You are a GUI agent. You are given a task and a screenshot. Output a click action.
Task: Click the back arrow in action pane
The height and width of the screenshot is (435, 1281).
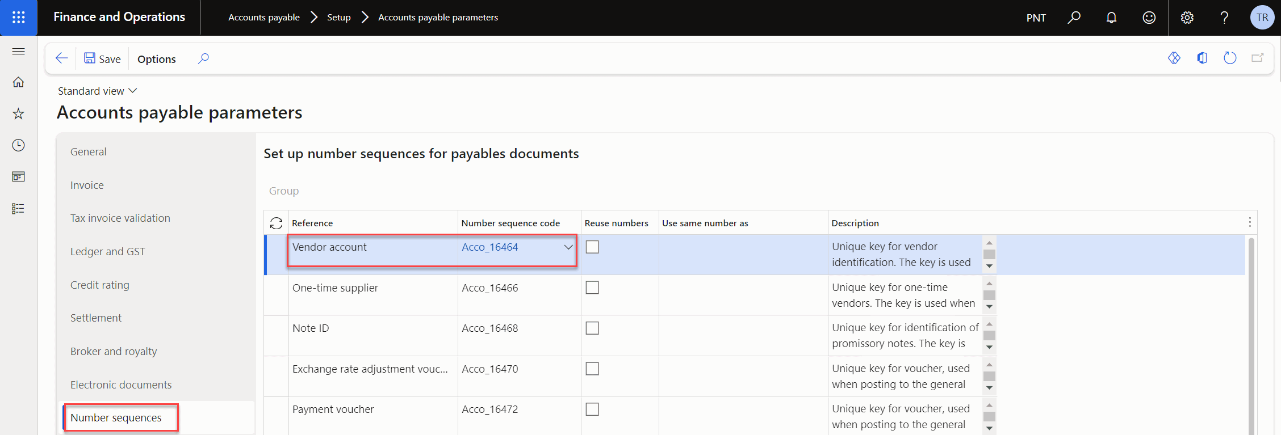click(61, 58)
